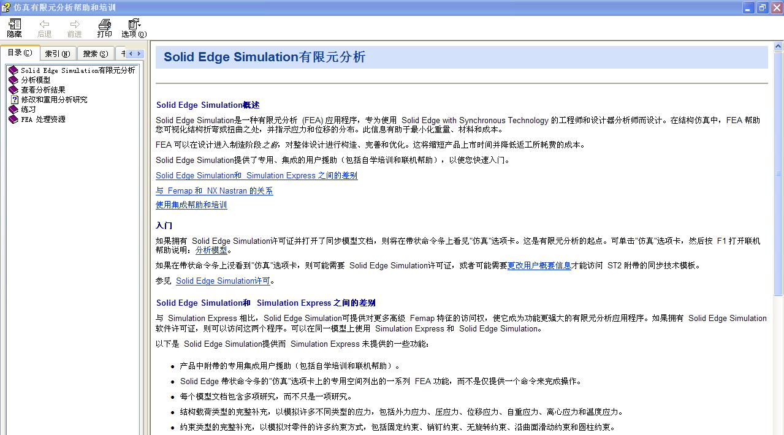Select the 修改和重用分析研究 tree item

click(54, 100)
